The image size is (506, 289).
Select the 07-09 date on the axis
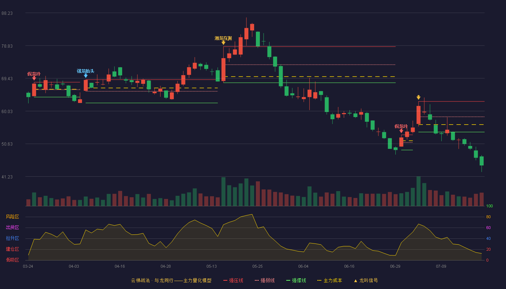pyautogui.click(x=441, y=266)
